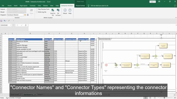Screen dimensions: 177x99
Task: Select the parallel gateway plus diamond
Action: point(116,65)
